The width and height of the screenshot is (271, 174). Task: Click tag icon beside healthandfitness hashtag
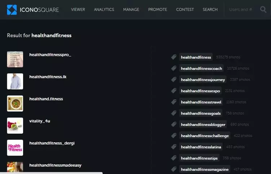pyautogui.click(x=174, y=57)
